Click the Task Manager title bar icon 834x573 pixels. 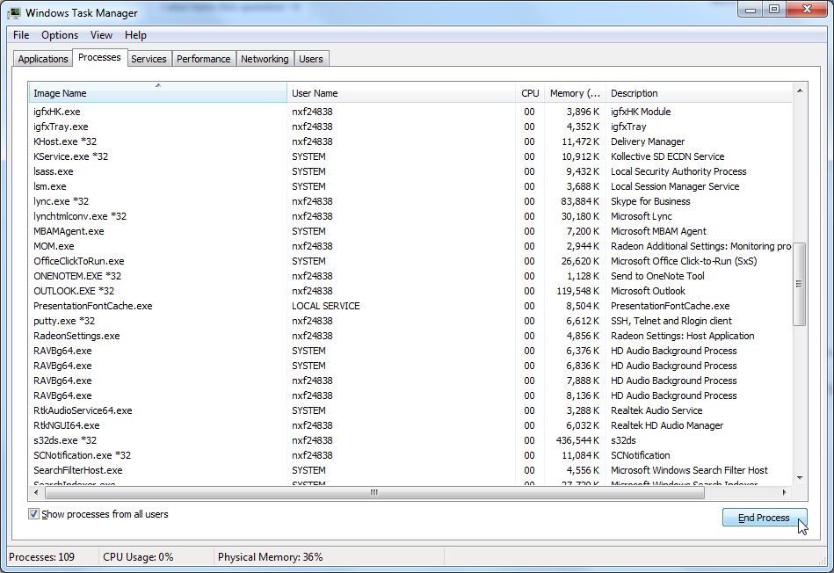click(x=14, y=13)
